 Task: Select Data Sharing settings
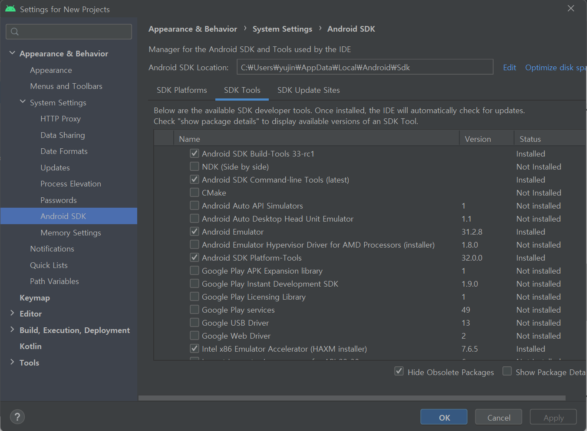coord(63,135)
